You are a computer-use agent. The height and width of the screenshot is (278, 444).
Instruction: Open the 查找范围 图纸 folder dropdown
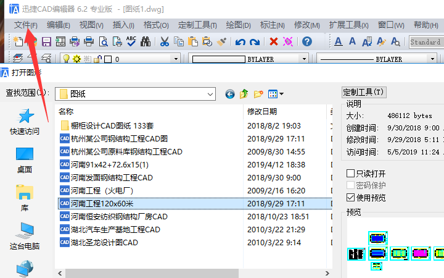[x=210, y=94]
